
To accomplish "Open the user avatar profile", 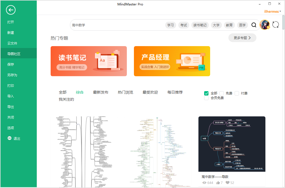I will (x=264, y=25).
